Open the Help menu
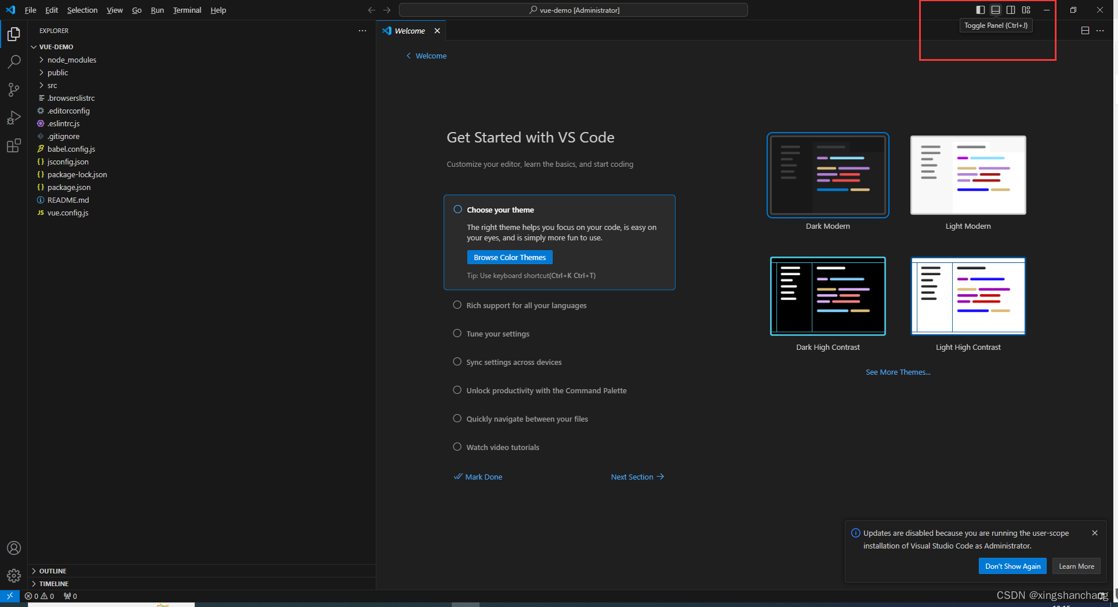This screenshot has width=1118, height=607. 218,10
